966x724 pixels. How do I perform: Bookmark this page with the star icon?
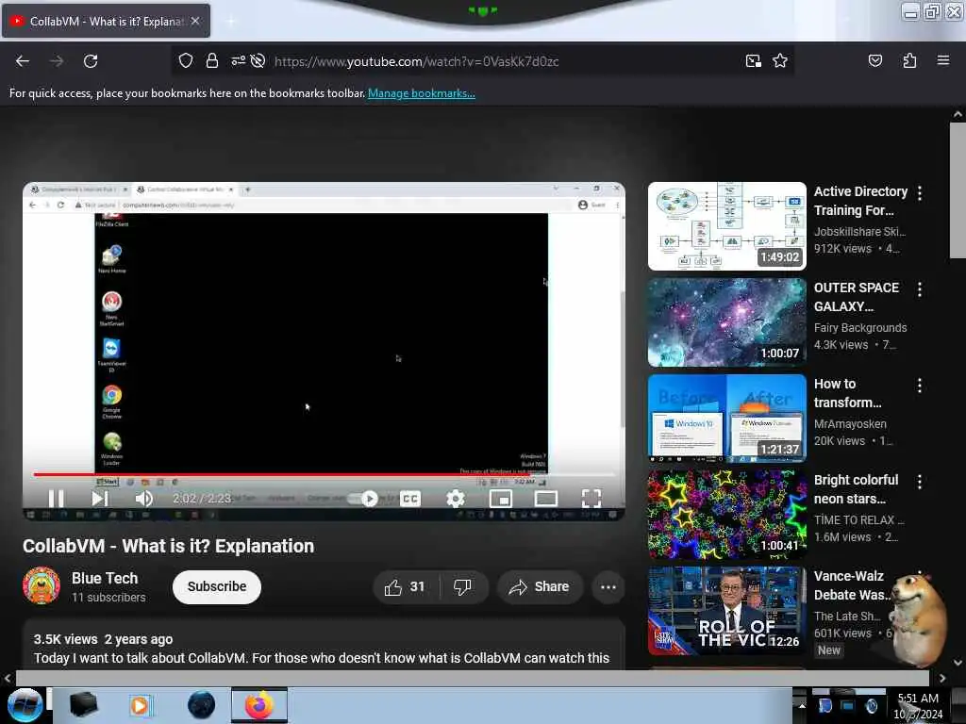(x=780, y=60)
